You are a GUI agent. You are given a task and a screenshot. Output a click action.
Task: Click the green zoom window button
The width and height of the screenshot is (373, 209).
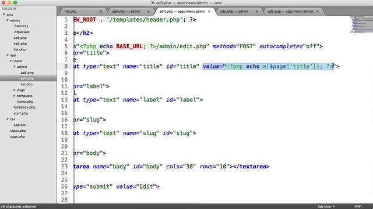coord(15,3)
